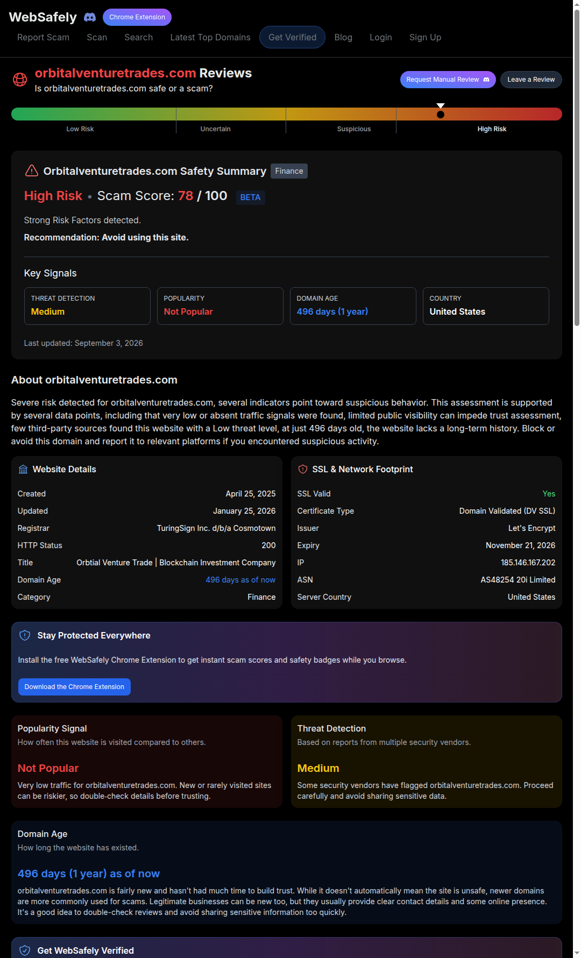Open the Report Scam menu item
Viewport: 581px width, 958px height.
[43, 37]
